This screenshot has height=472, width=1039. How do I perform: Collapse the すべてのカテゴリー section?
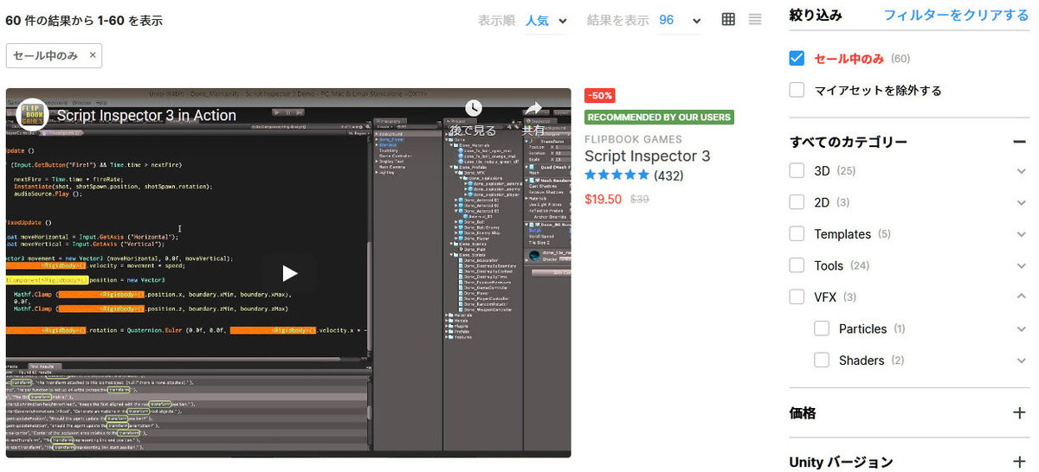pyautogui.click(x=1020, y=142)
